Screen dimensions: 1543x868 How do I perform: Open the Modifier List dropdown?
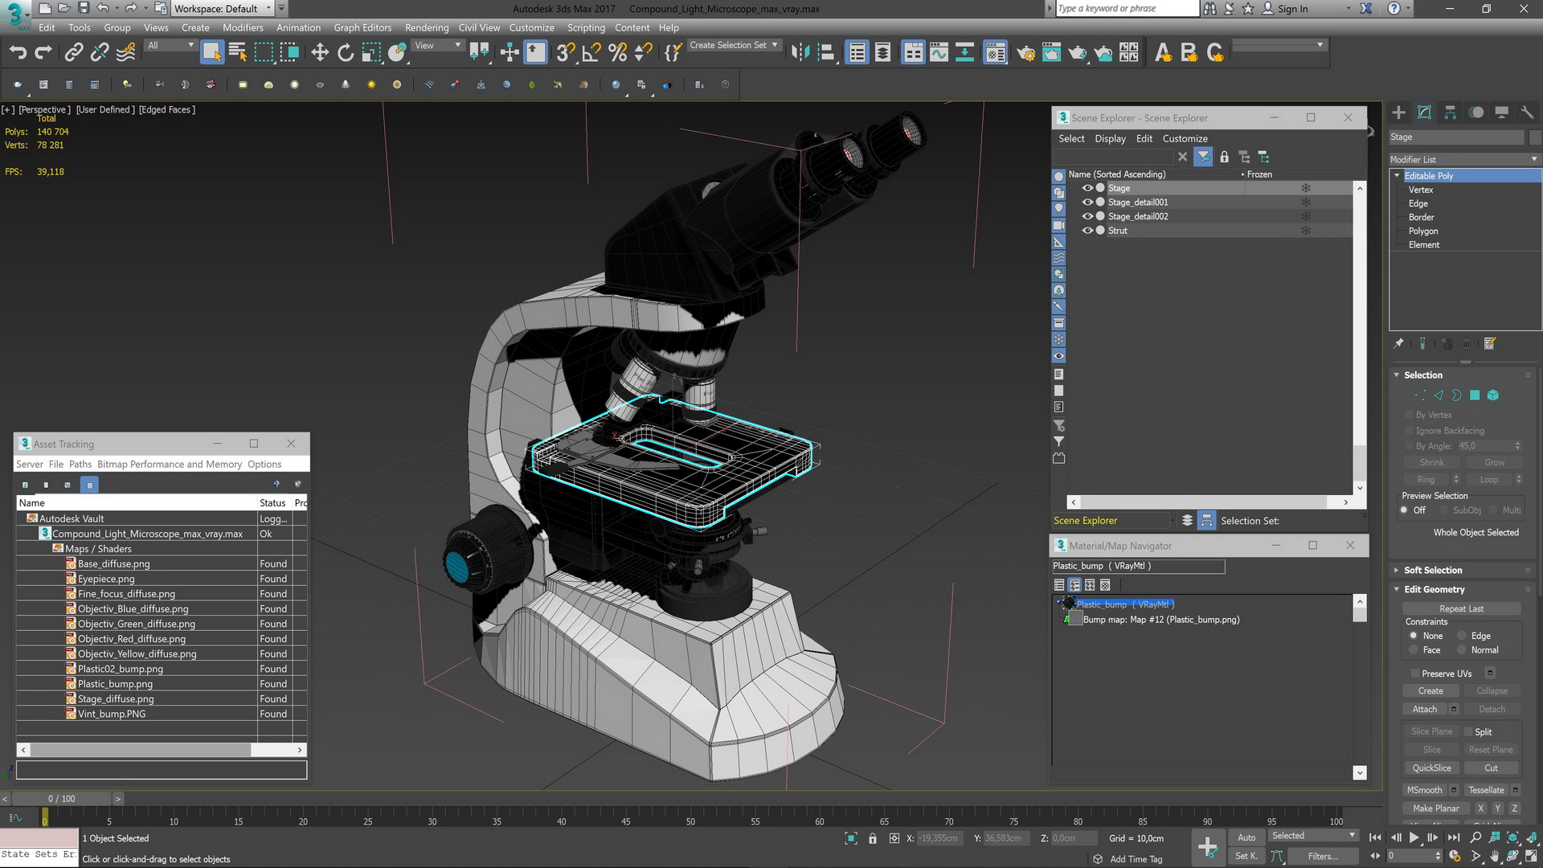(1464, 159)
